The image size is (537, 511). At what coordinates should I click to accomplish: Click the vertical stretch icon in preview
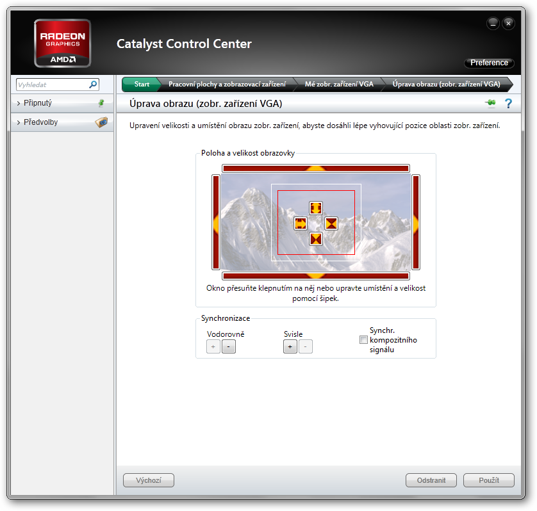tap(316, 208)
